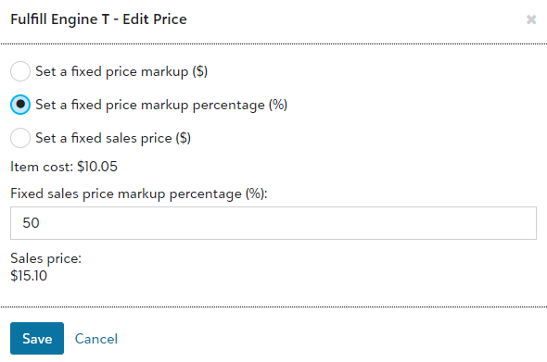Click the $15.10 sales price value
547x362 pixels.
(x=29, y=276)
